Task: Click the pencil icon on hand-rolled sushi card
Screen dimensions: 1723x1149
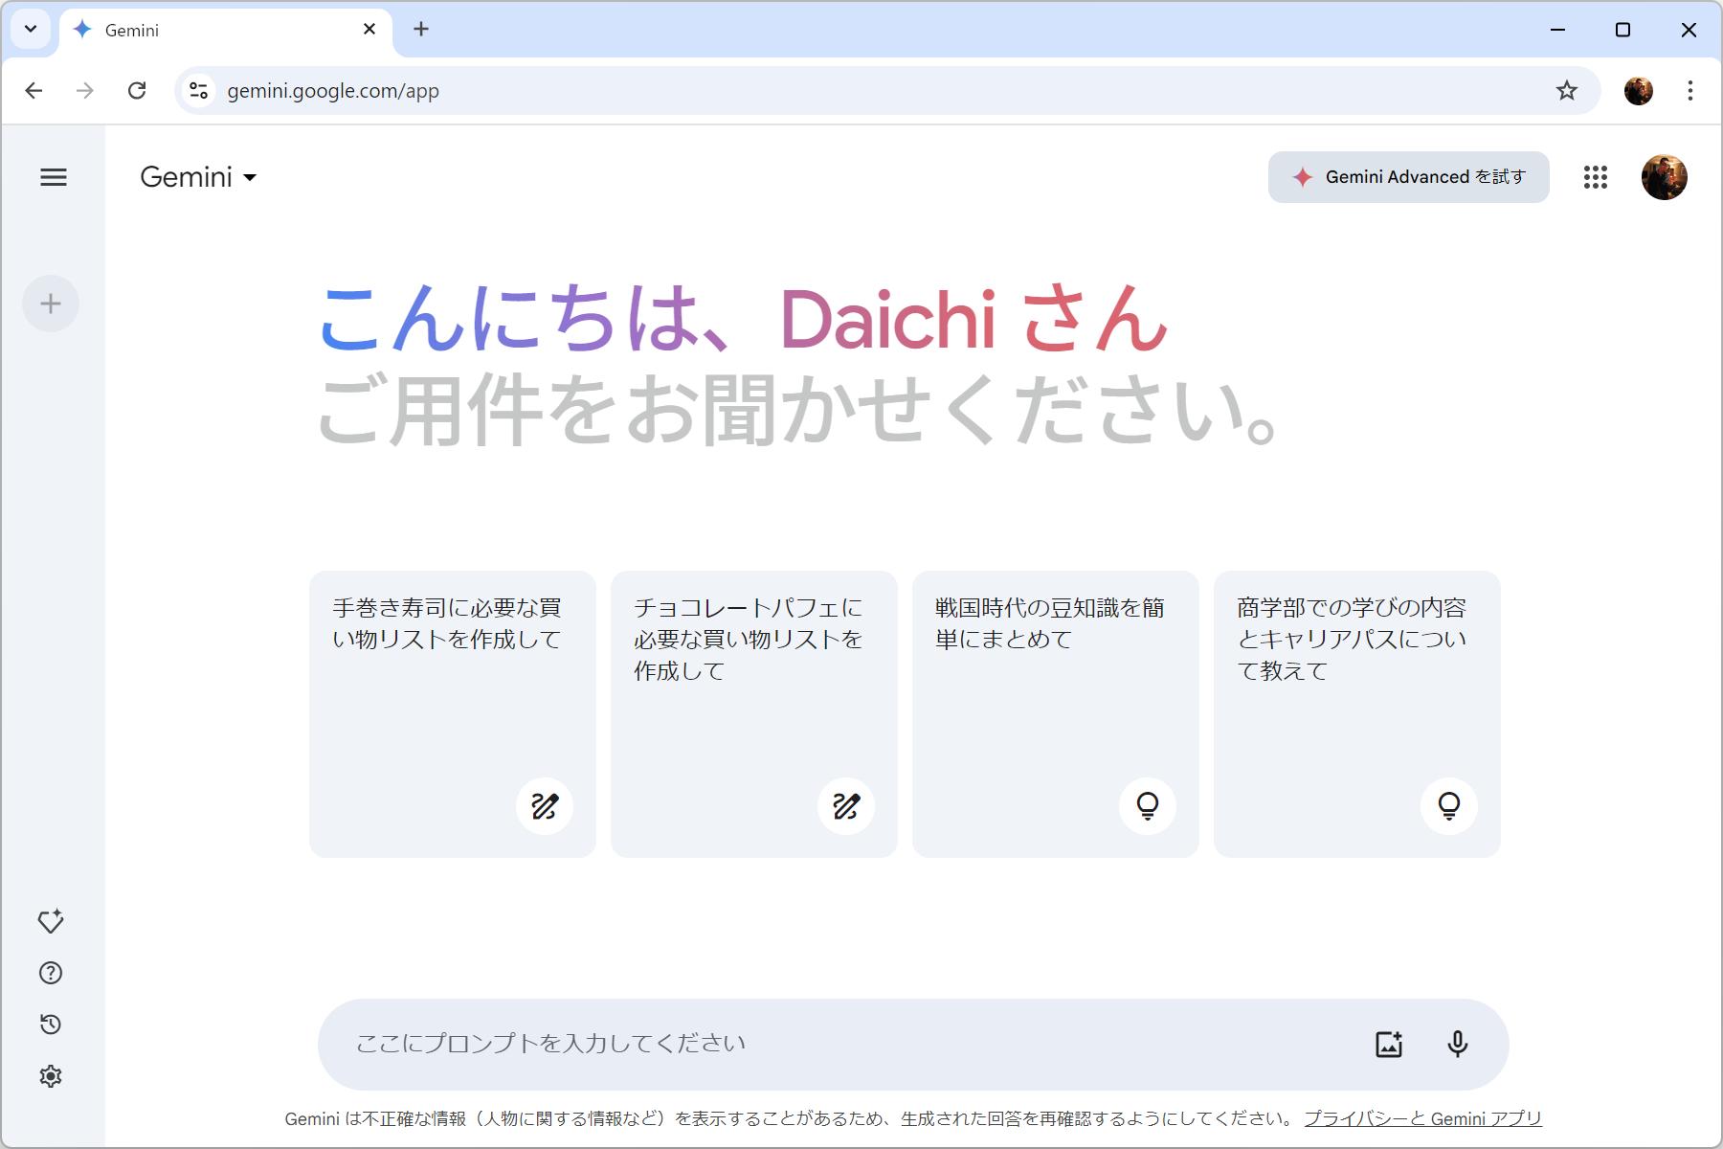Action: pyautogui.click(x=545, y=806)
